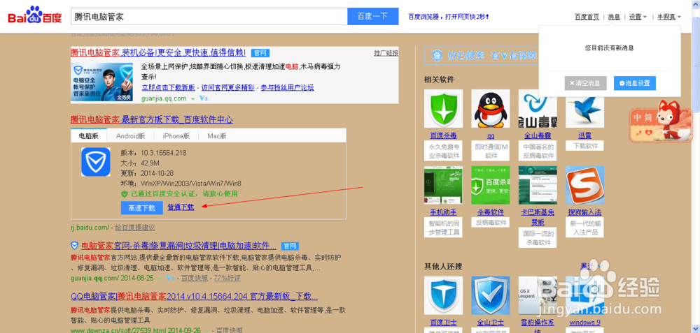Click 官网 badge on ad result

(x=260, y=53)
